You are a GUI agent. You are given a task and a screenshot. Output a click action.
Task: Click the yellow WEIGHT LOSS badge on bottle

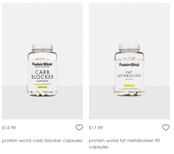42,87
